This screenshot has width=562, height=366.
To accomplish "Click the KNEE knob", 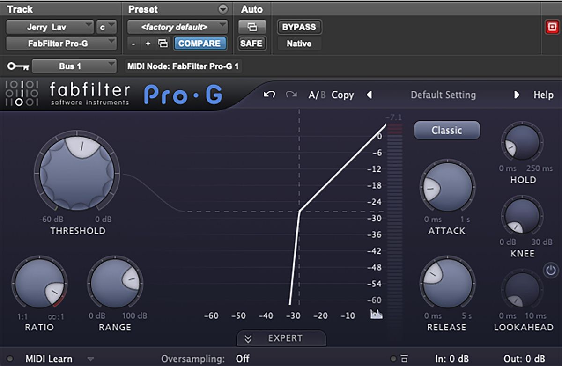I will click(x=522, y=216).
